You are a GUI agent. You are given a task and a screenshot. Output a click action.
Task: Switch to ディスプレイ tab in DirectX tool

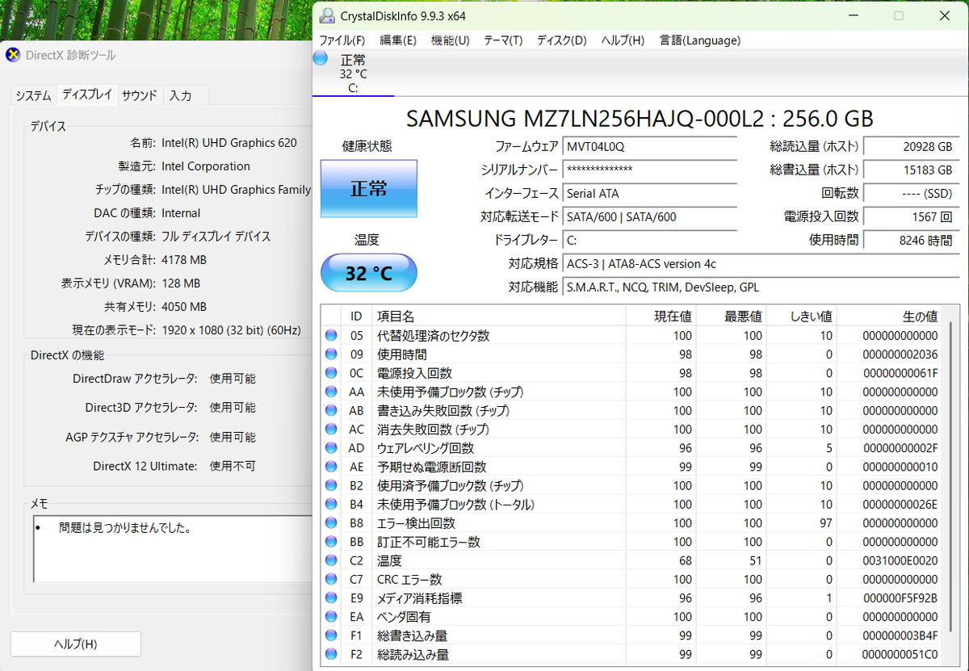pos(87,94)
